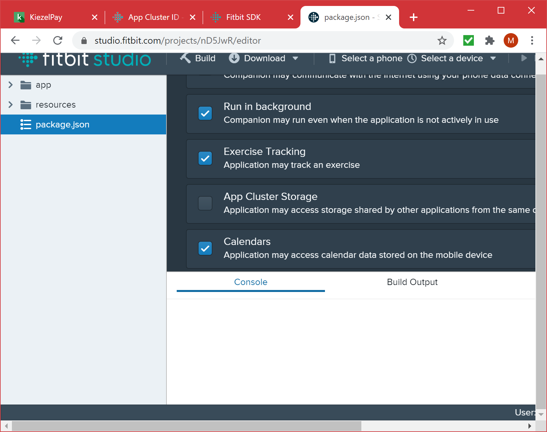Screen dimensions: 547x432
Task: Click the Download icon in the toolbar
Action: click(234, 58)
